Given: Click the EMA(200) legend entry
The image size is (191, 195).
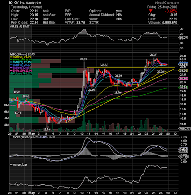Looking at the screenshot, I should pos(21,60).
